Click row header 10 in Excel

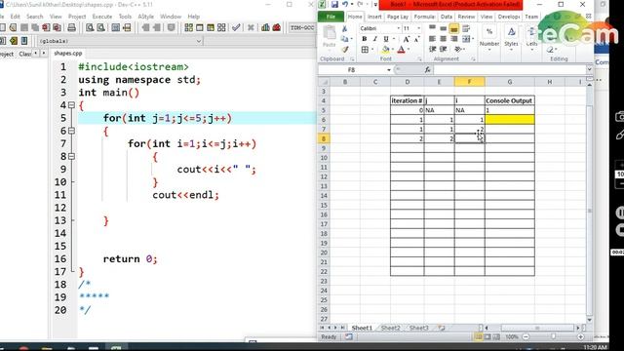pyautogui.click(x=324, y=158)
